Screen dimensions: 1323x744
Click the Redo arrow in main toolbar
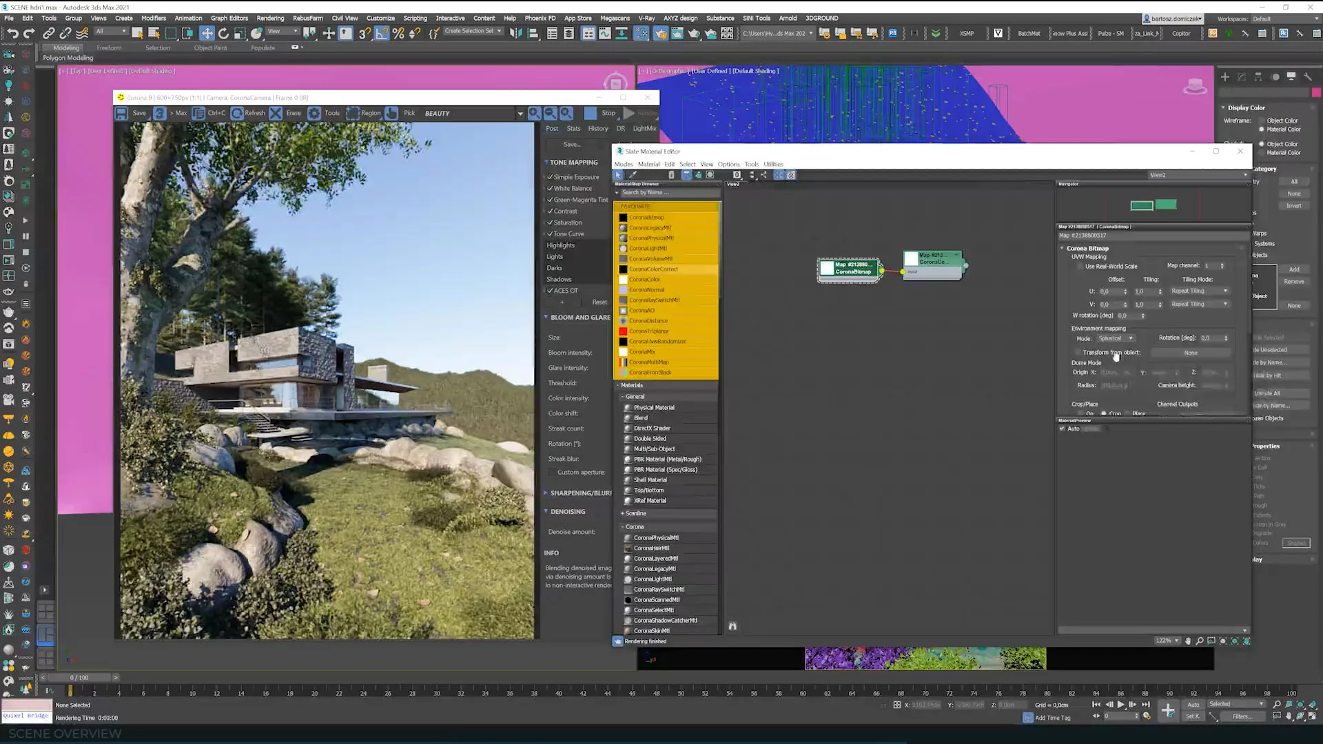[29, 33]
